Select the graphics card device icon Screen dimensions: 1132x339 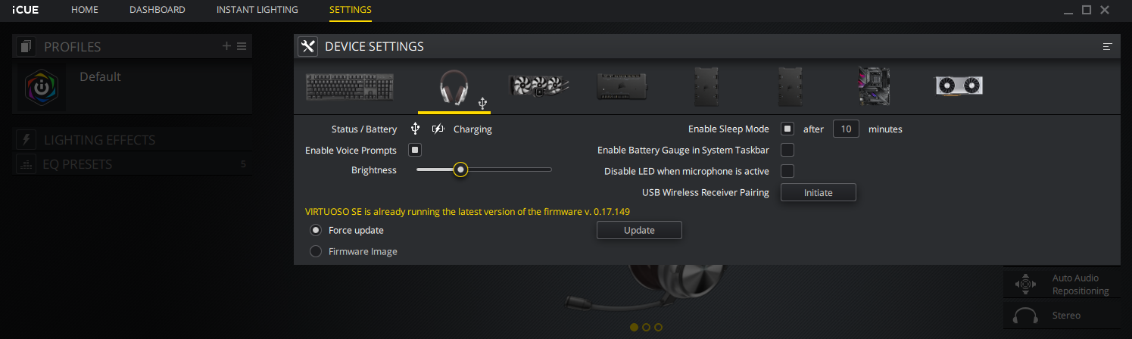tap(959, 85)
